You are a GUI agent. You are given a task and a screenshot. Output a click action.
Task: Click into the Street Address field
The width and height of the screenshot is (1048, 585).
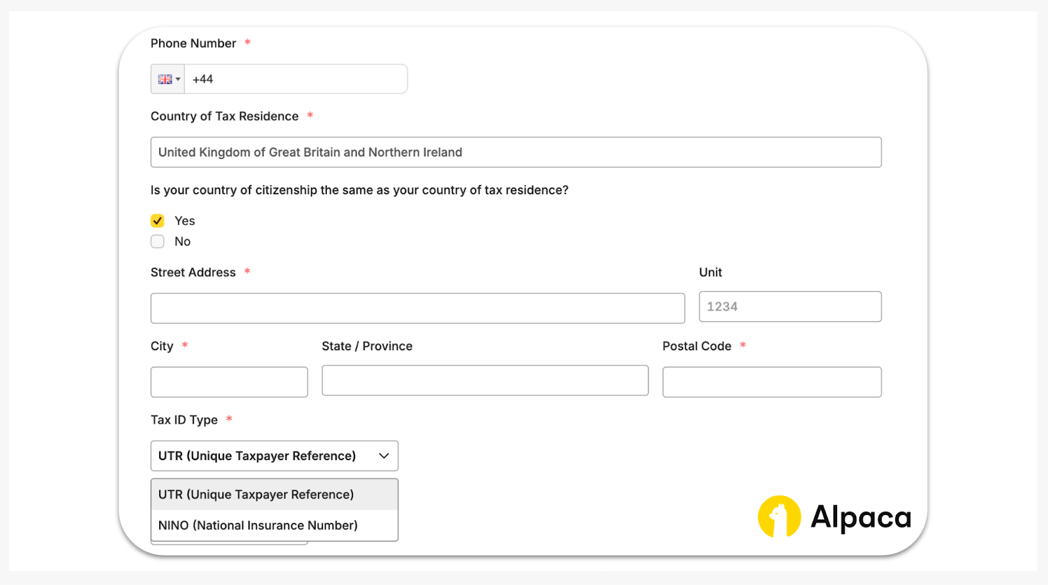coord(417,308)
